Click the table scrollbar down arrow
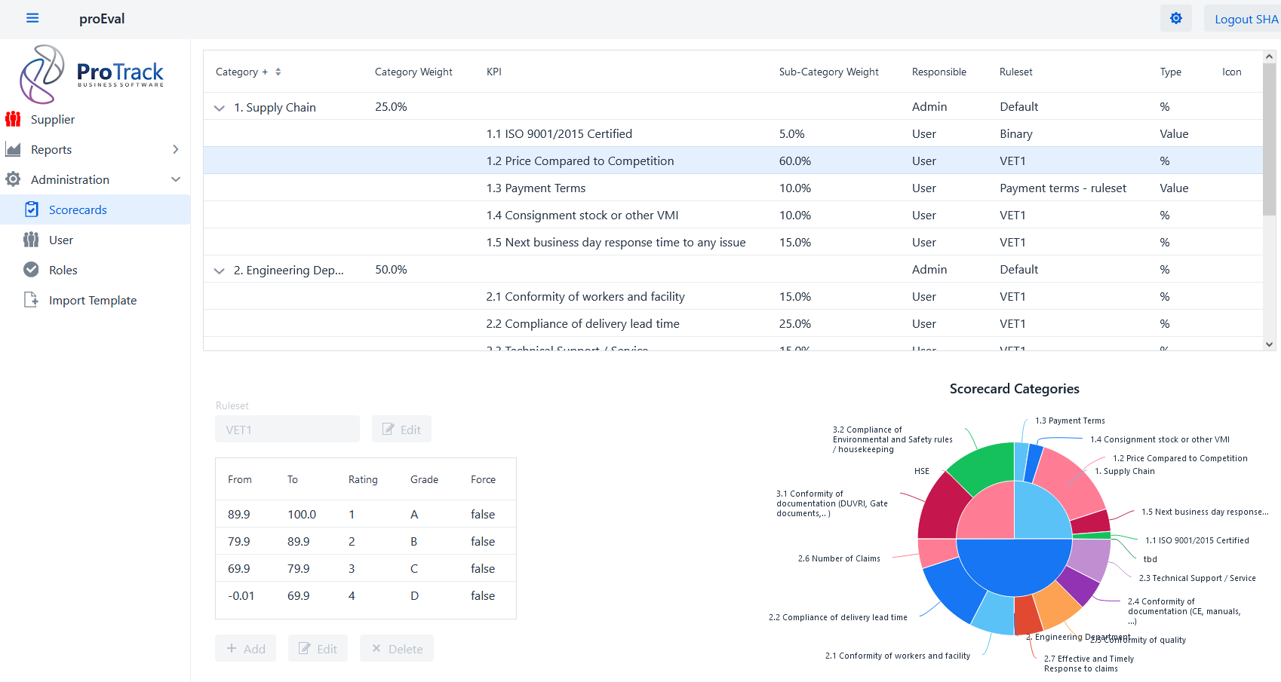Screen dimensions: 1281x682 (x=1269, y=344)
